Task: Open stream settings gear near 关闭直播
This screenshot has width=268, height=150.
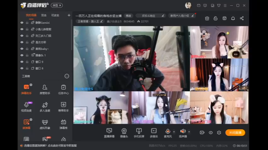Action: (219, 132)
